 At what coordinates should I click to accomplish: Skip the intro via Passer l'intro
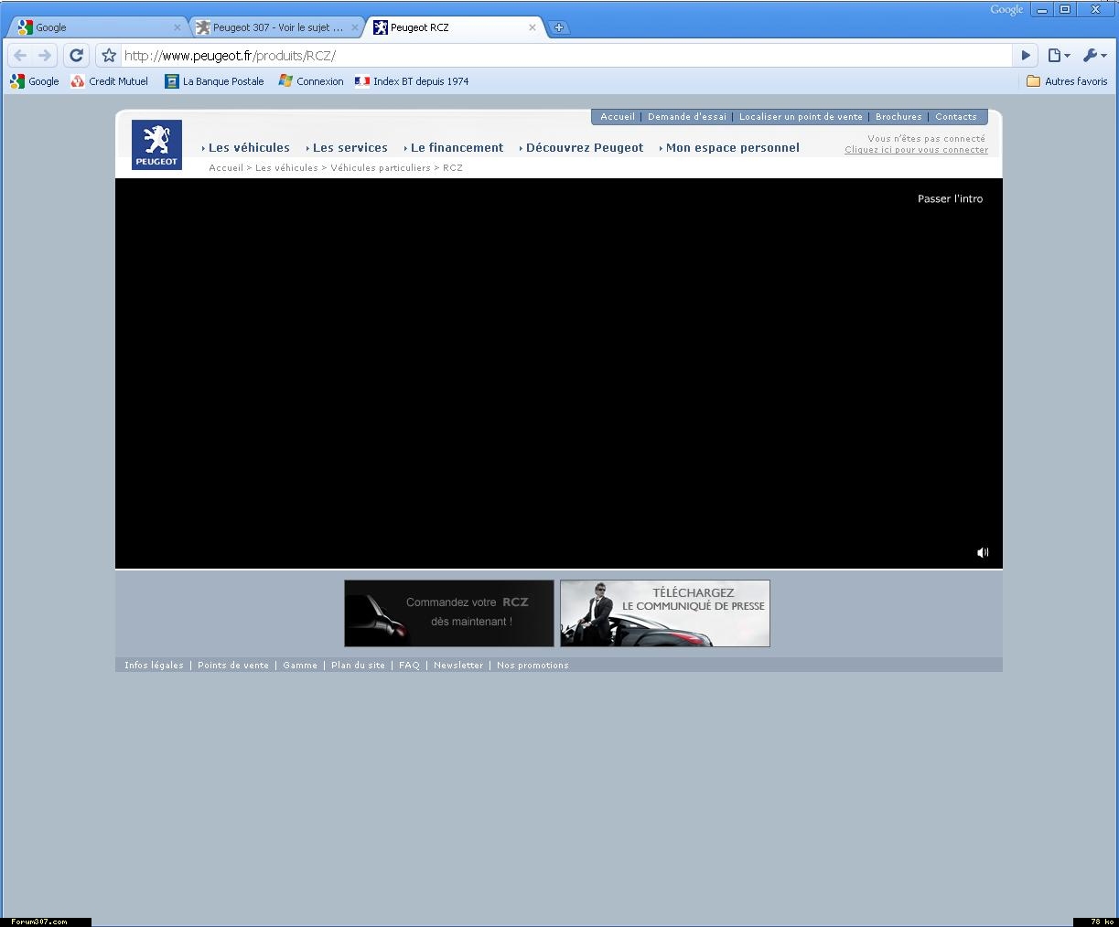[950, 198]
